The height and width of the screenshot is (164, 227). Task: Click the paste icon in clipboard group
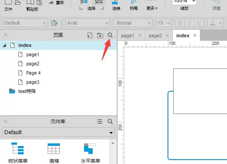39,3
